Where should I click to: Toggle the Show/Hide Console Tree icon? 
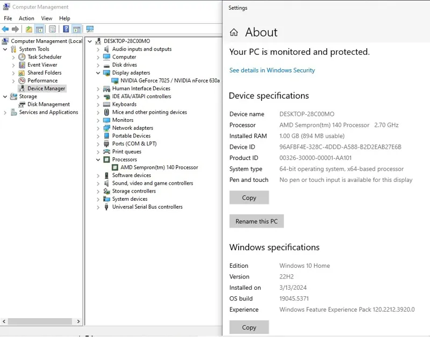[40, 29]
